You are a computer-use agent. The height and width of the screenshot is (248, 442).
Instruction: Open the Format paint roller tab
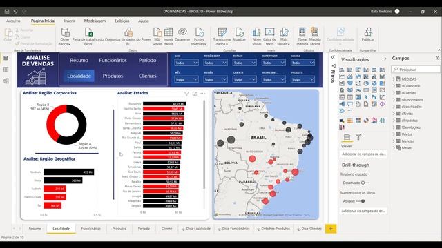coord(358,137)
